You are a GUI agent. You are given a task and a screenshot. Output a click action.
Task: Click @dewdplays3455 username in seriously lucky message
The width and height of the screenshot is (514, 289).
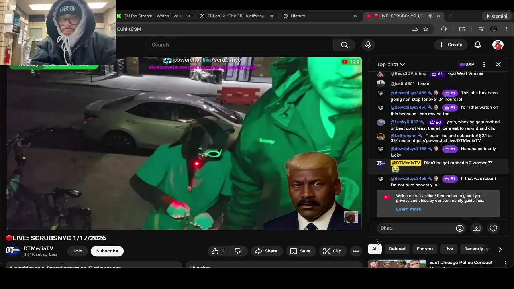[x=408, y=149]
